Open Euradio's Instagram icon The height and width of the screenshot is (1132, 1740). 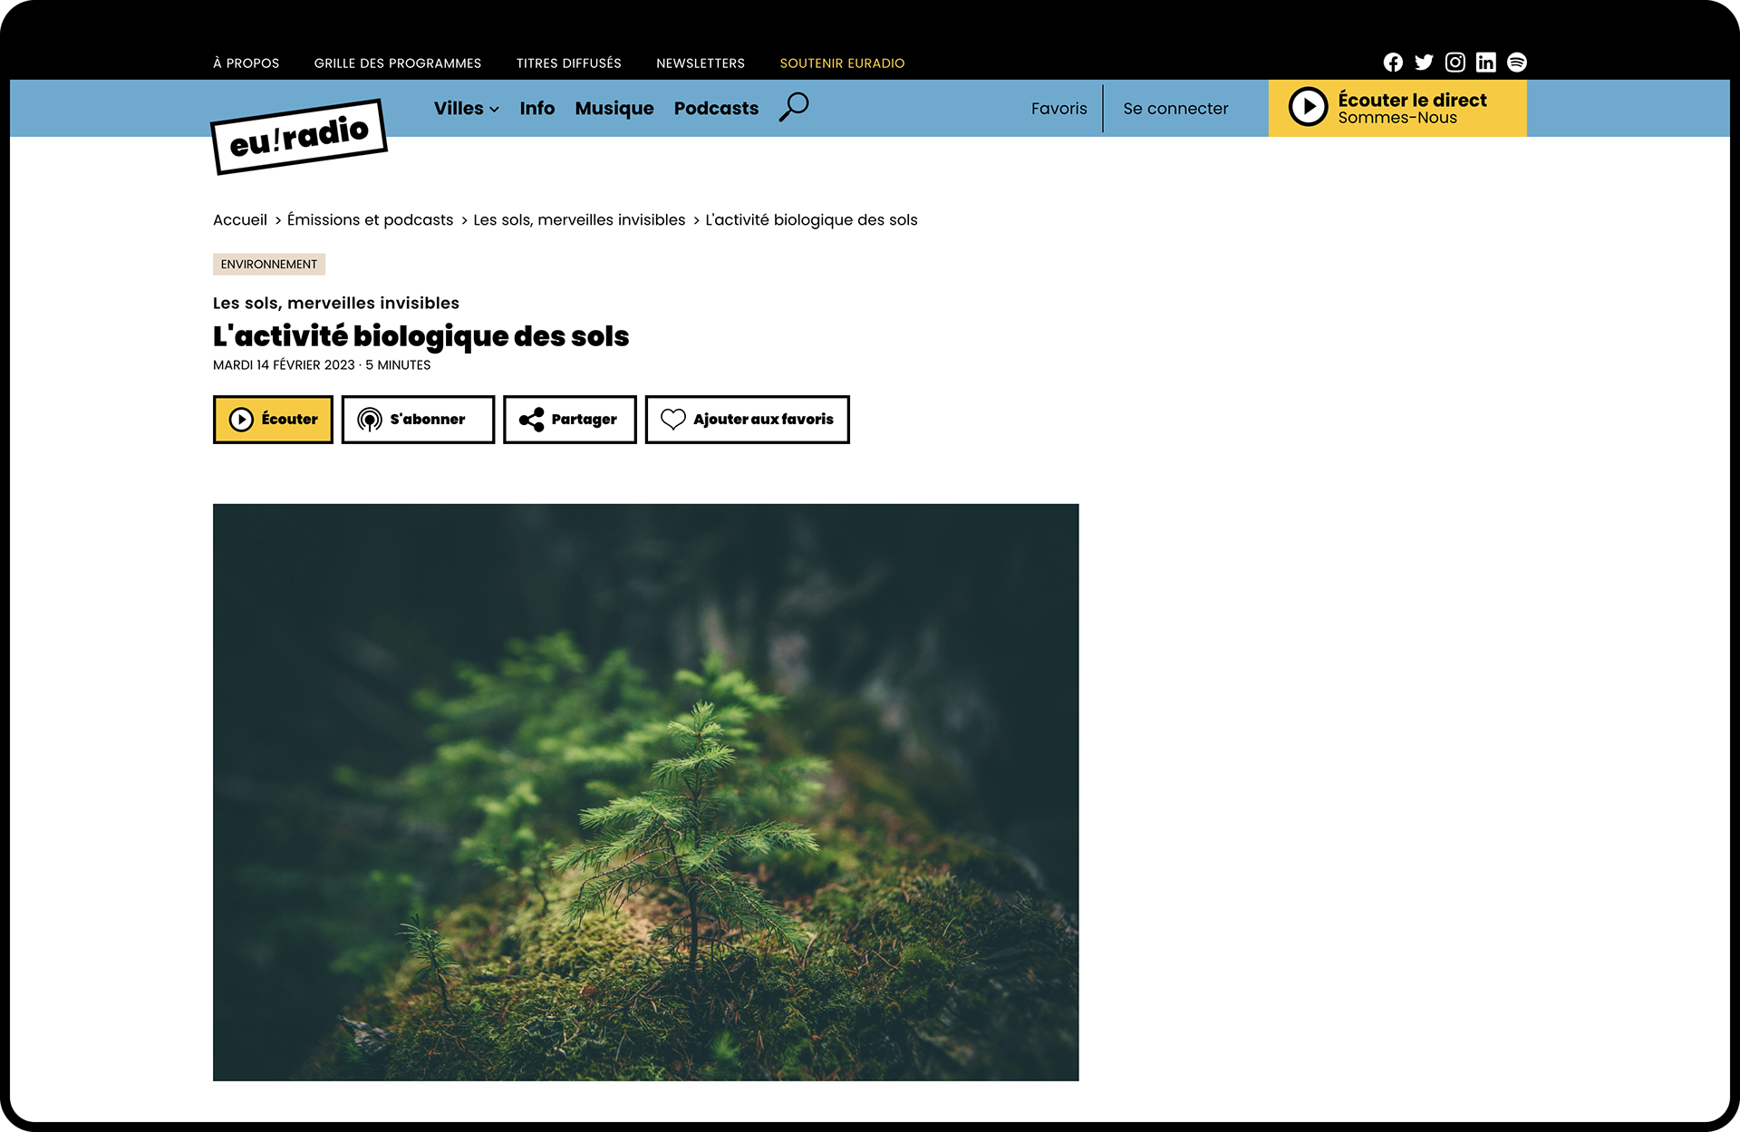(1455, 63)
